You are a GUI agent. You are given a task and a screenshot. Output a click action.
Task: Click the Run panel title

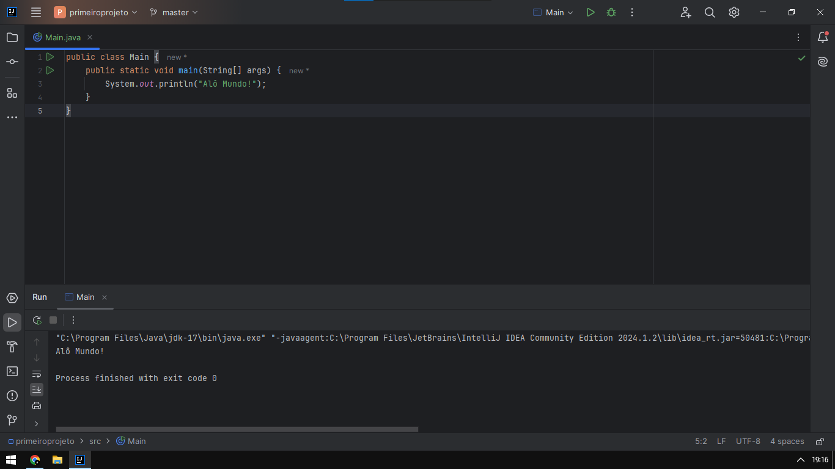(40, 297)
